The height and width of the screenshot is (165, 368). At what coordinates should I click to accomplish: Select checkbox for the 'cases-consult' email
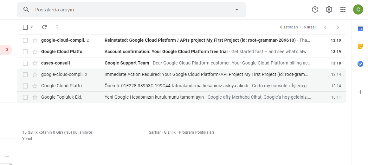coord(25,63)
